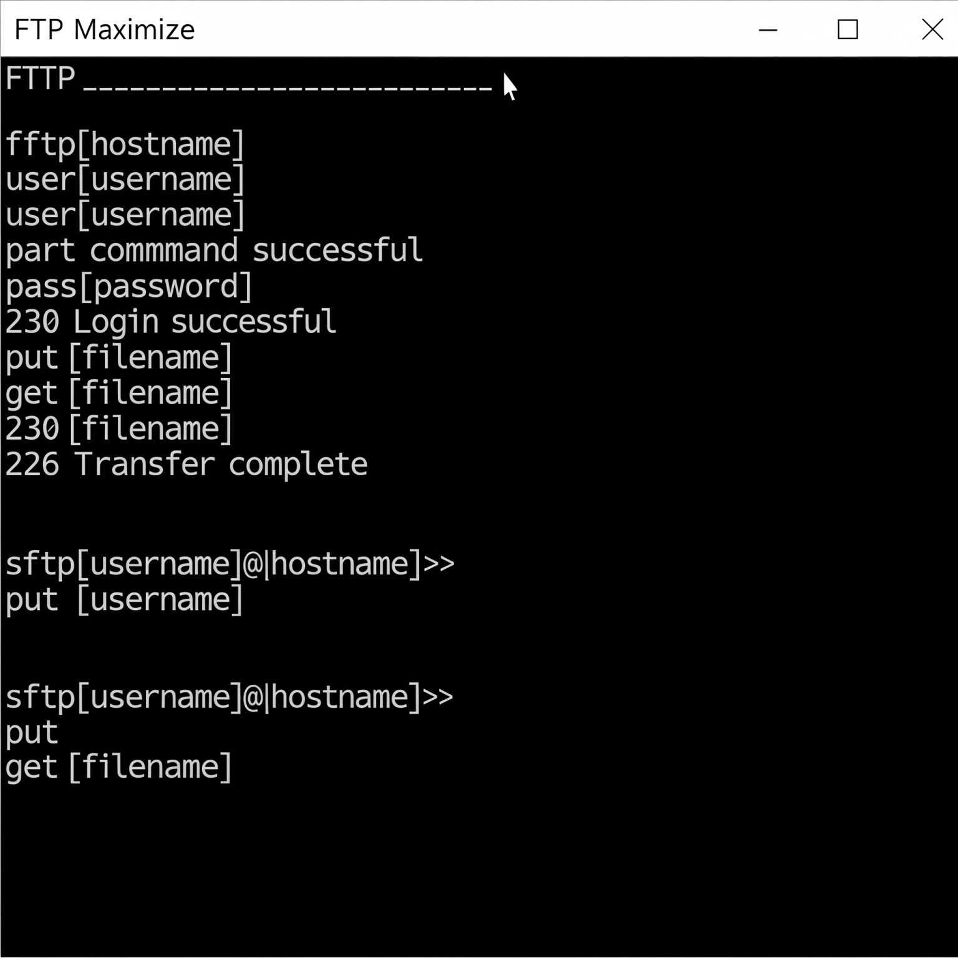This screenshot has width=958, height=958.
Task: Click the second user[username] line
Action: 125,215
